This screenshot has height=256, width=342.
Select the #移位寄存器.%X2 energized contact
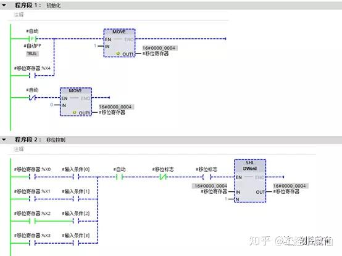[32, 221]
